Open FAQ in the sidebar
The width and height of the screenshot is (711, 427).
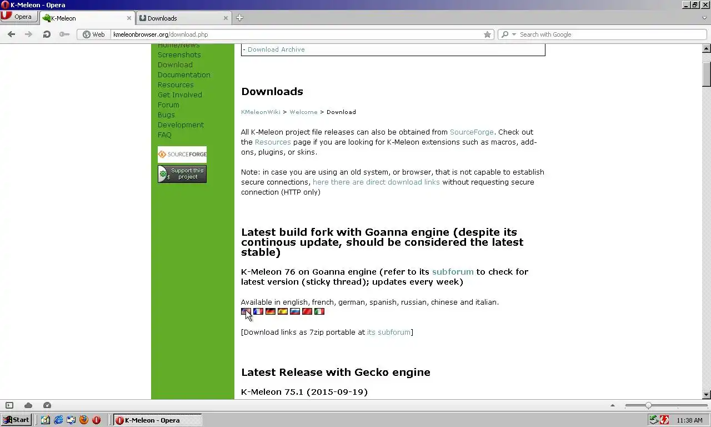pos(164,135)
